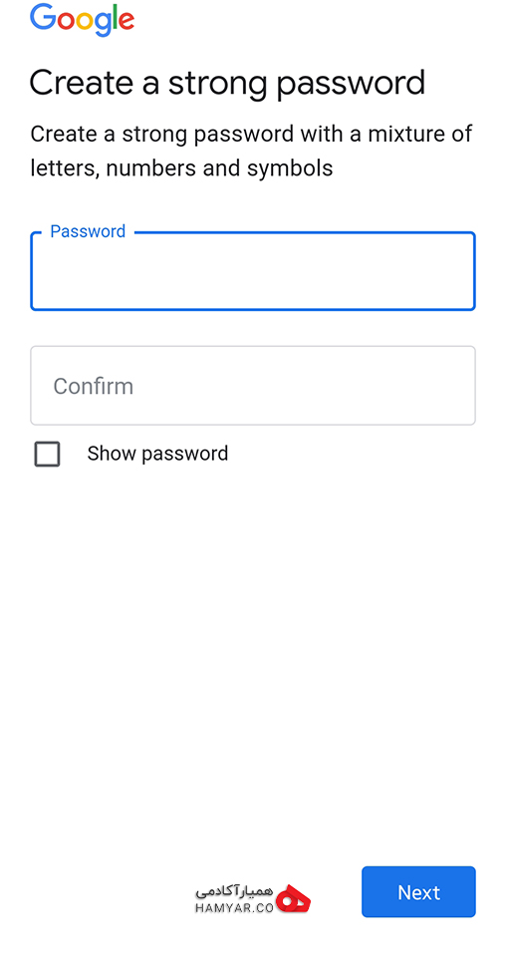This screenshot has width=507, height=963.
Task: Click the red Hamyar academy logo icon
Action: click(293, 899)
